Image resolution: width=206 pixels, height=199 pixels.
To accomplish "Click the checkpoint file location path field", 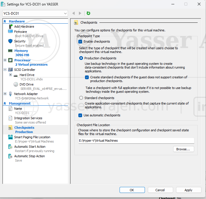I will coord(136,141).
